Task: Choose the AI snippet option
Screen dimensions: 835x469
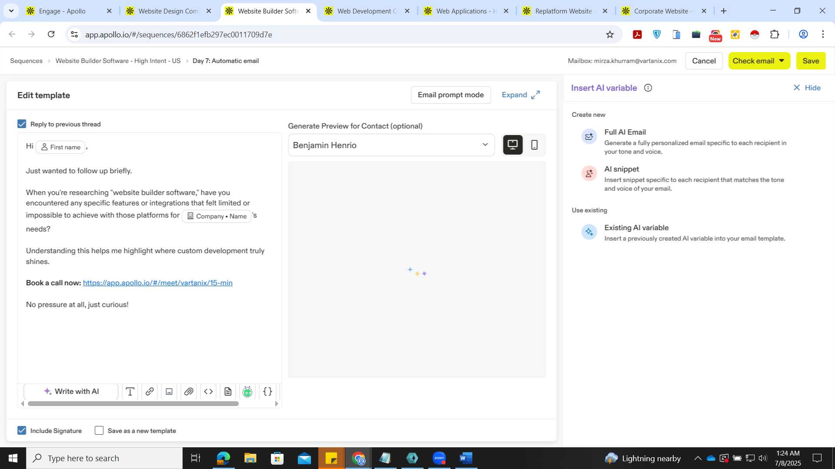Action: (686, 178)
